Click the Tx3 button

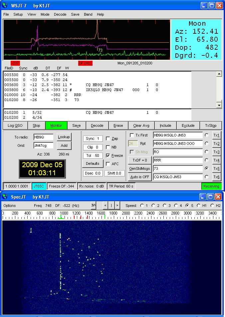216,152
